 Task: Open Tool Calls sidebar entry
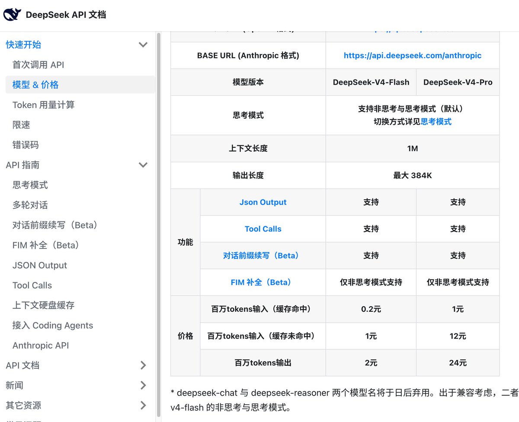pos(32,285)
